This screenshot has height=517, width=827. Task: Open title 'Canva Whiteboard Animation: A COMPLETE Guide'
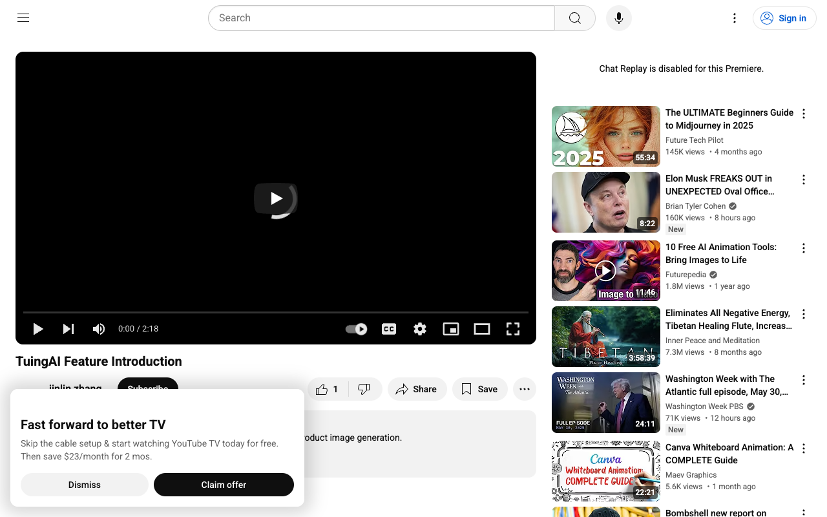729,454
